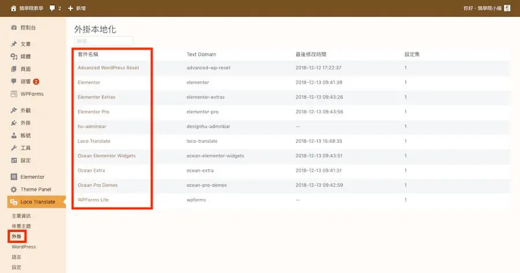Open the comments bubble icon in admin bar
Image resolution: width=520 pixels, height=273 pixels.
point(52,8)
